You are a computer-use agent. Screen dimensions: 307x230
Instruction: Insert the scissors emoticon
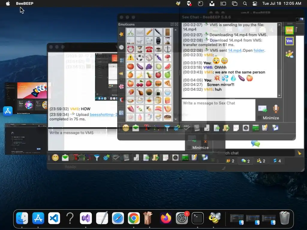pyautogui.click(x=131, y=32)
